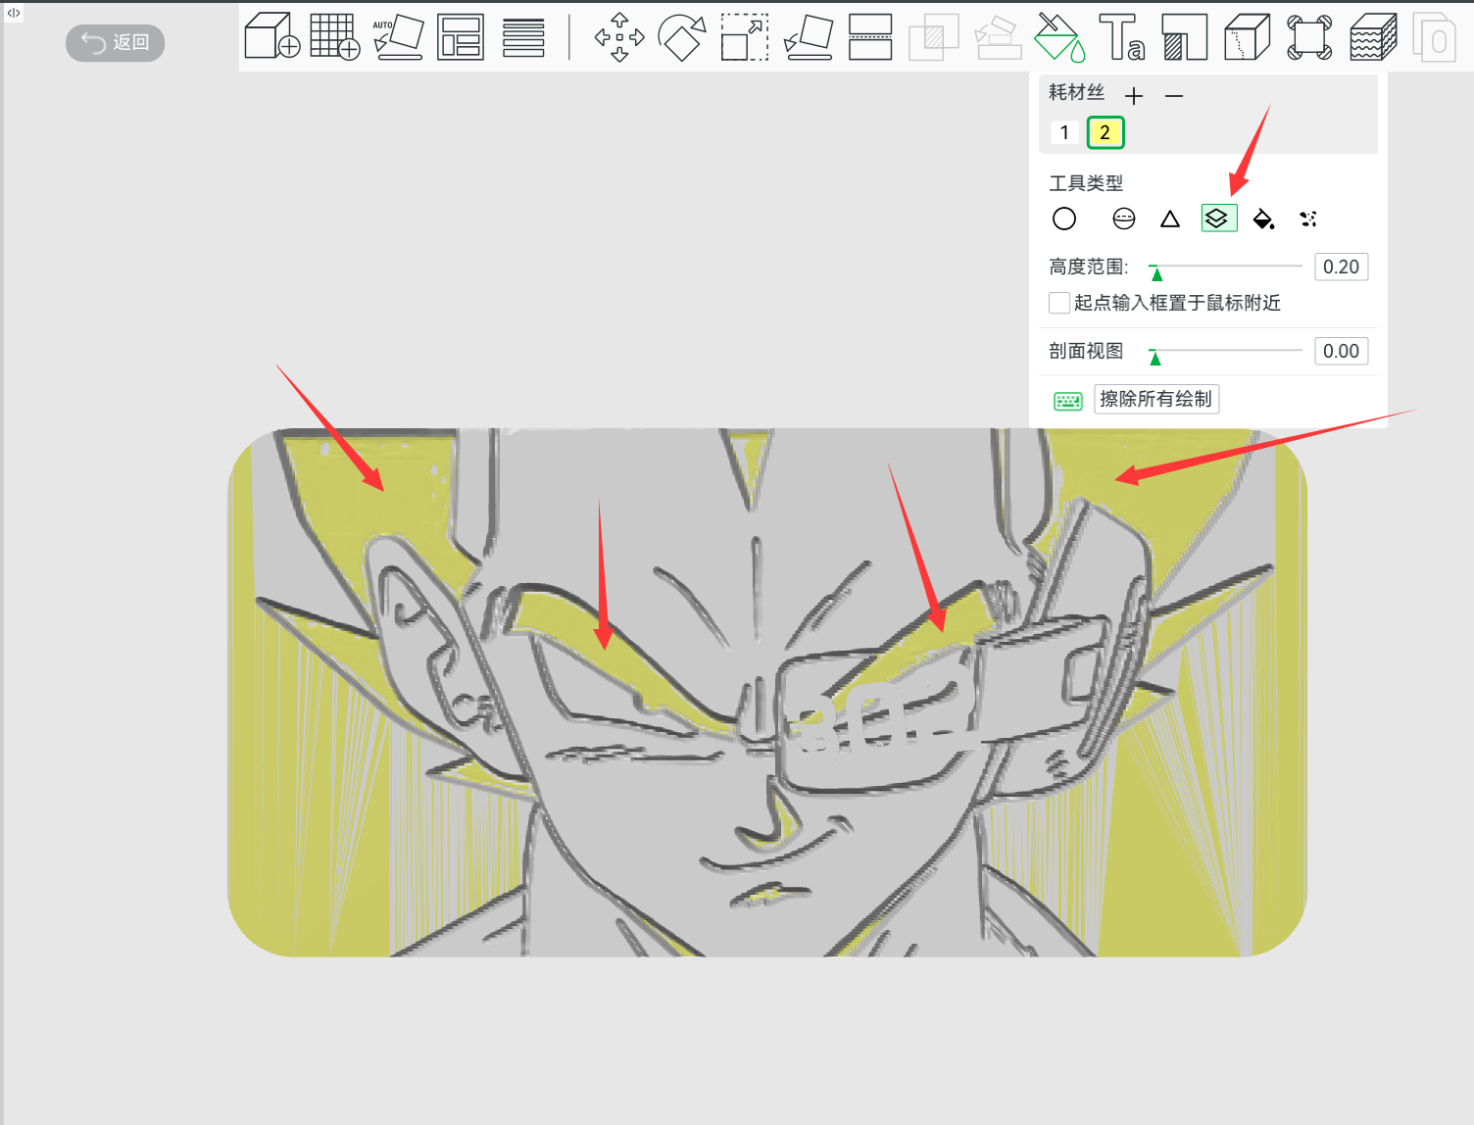Choose the height range layers tool type

point(1218,219)
